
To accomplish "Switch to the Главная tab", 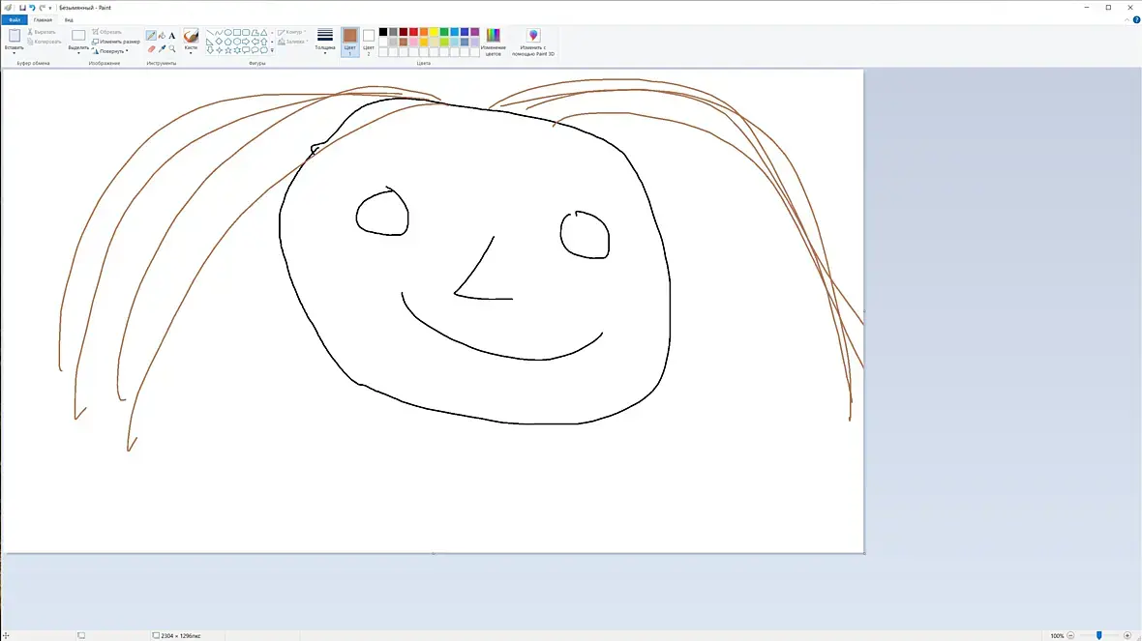I will [43, 19].
